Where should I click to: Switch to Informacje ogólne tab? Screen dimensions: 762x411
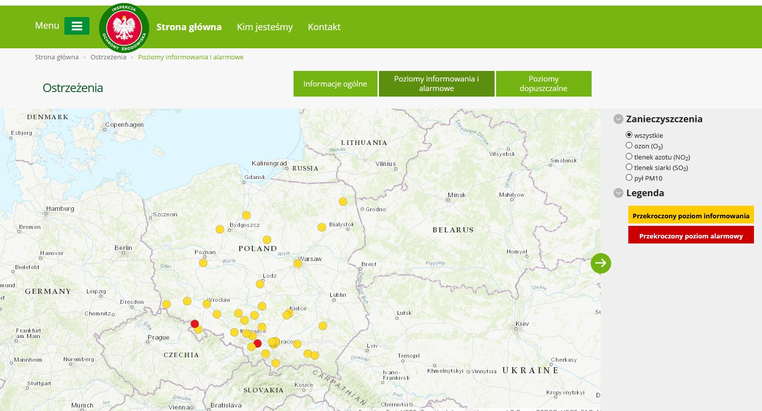pyautogui.click(x=335, y=84)
